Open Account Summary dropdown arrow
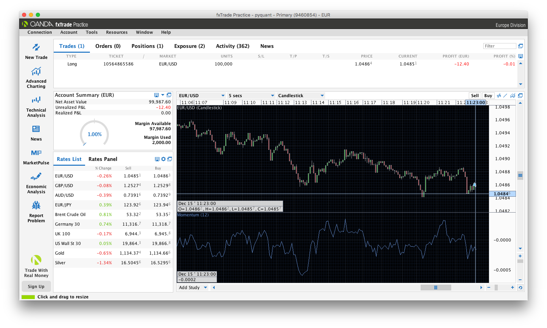This screenshot has width=547, height=328. [163, 95]
